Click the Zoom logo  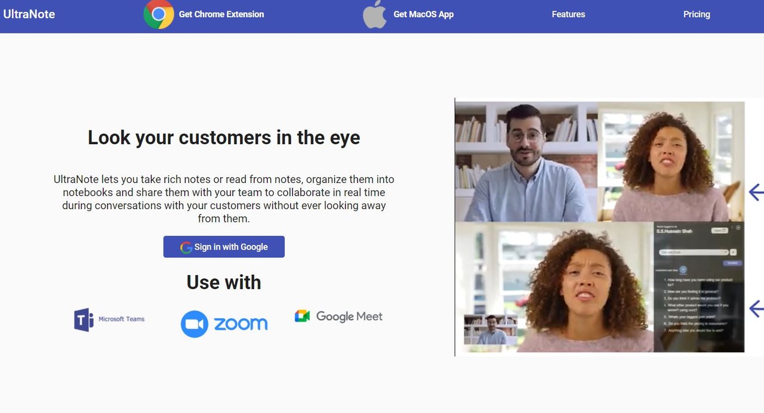coord(224,324)
